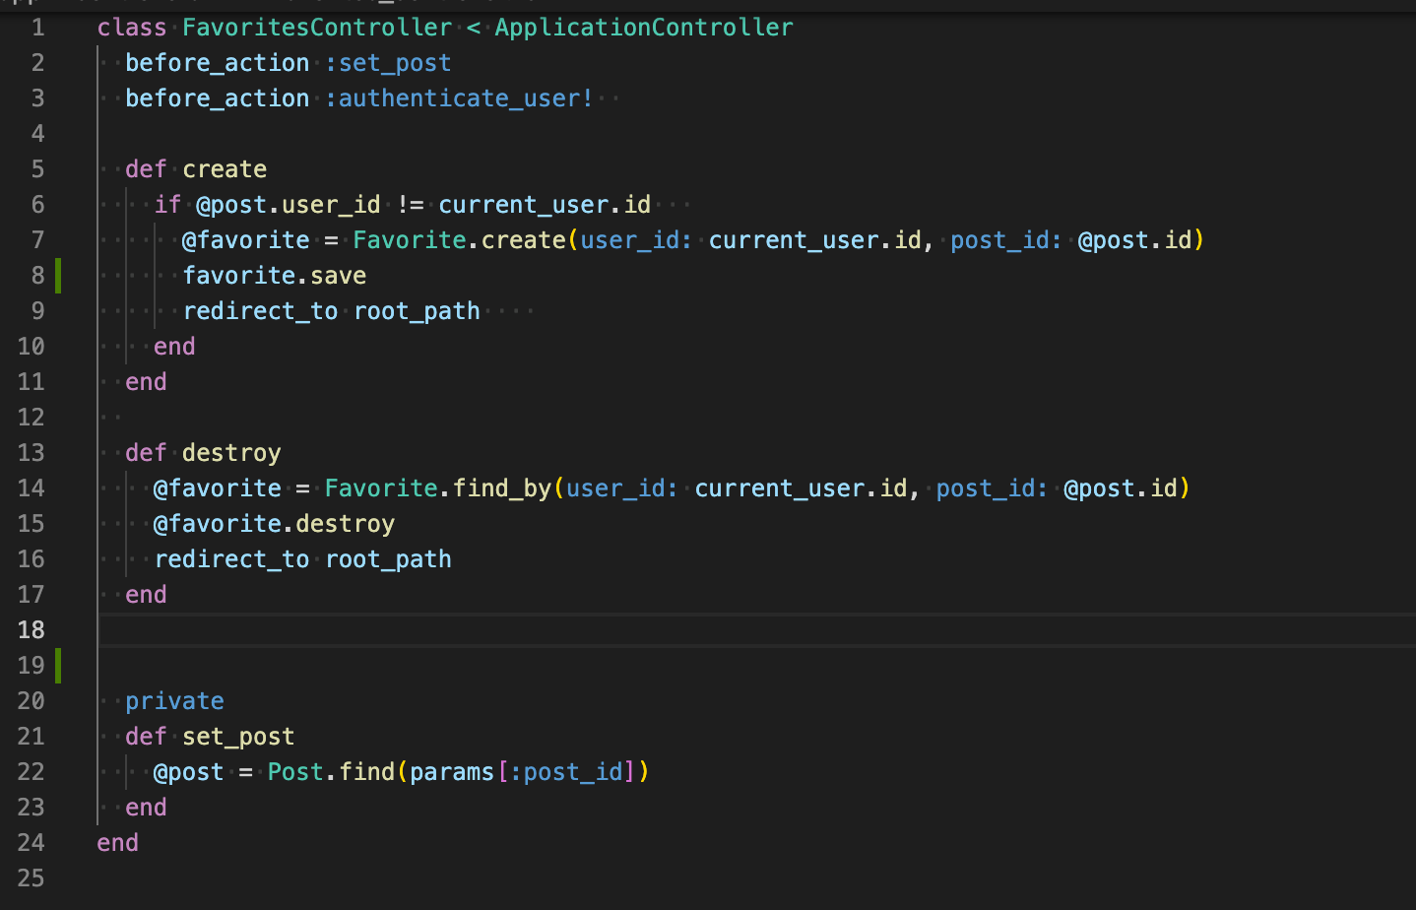Viewport: 1416px width, 910px height.
Task: Click line number 1 in the gutter
Action: coord(37,28)
